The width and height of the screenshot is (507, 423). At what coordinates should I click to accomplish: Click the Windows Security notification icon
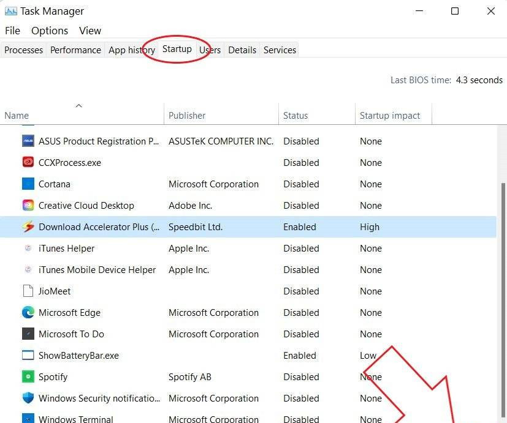pos(28,398)
